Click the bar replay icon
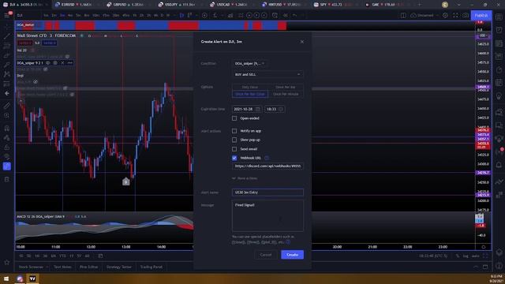 (x=286, y=16)
